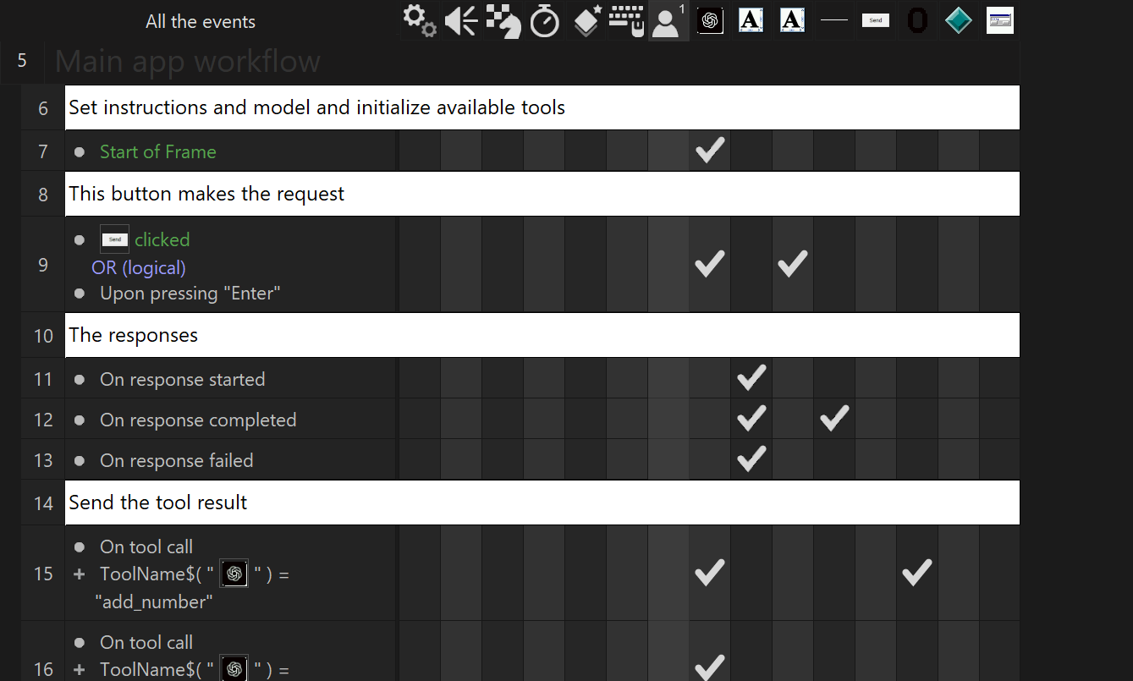Image resolution: width=1133 pixels, height=681 pixels.
Task: Click the Sound speaker object icon
Action: (461, 20)
